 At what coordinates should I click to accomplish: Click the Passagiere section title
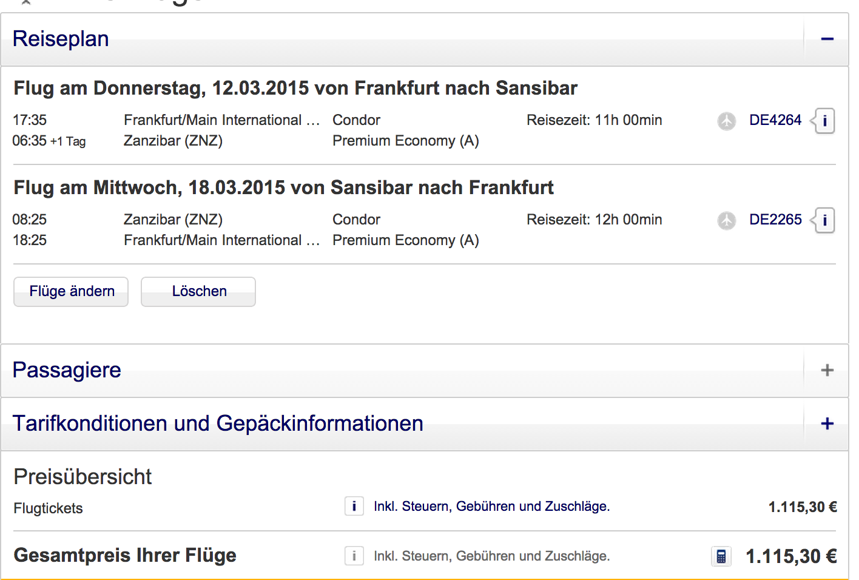click(x=67, y=370)
